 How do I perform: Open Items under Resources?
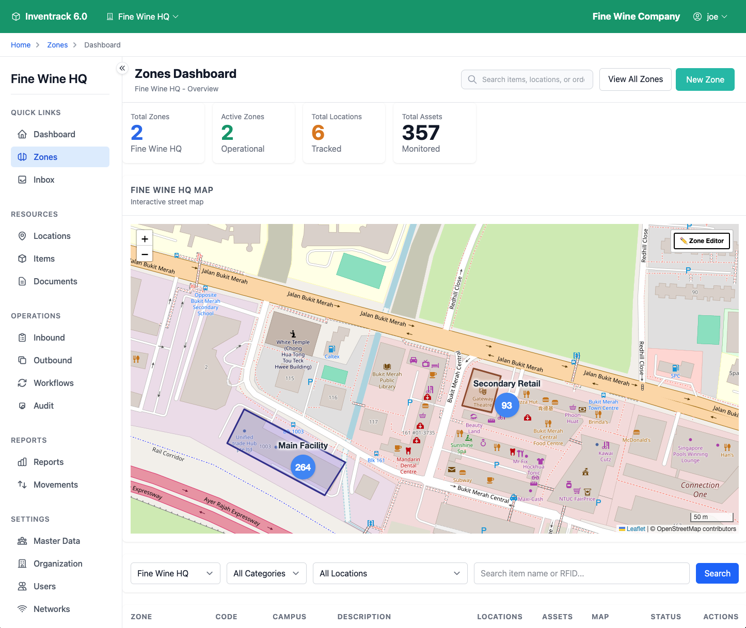click(x=60, y=259)
